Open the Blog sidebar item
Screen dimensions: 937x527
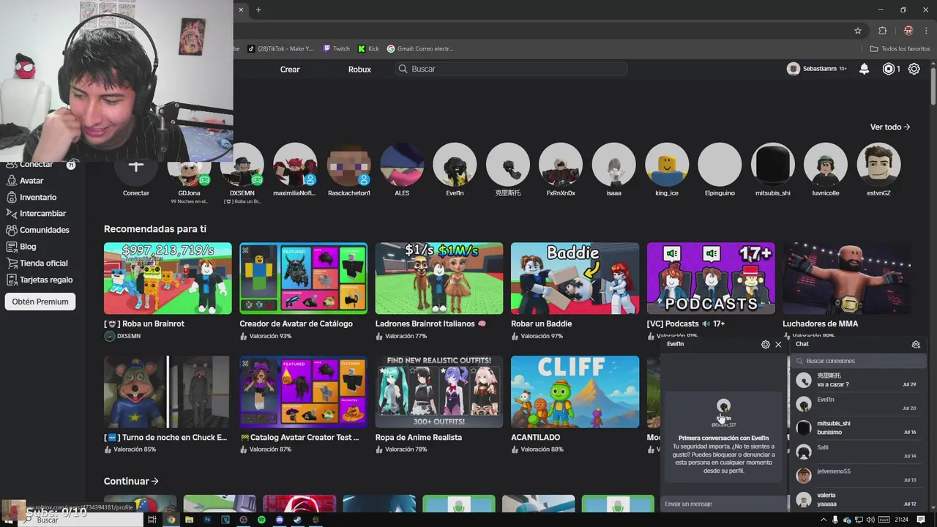point(21,247)
